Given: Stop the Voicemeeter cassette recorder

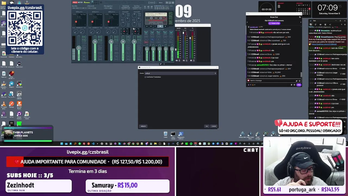Looking at the screenshot, I should tap(160, 26).
